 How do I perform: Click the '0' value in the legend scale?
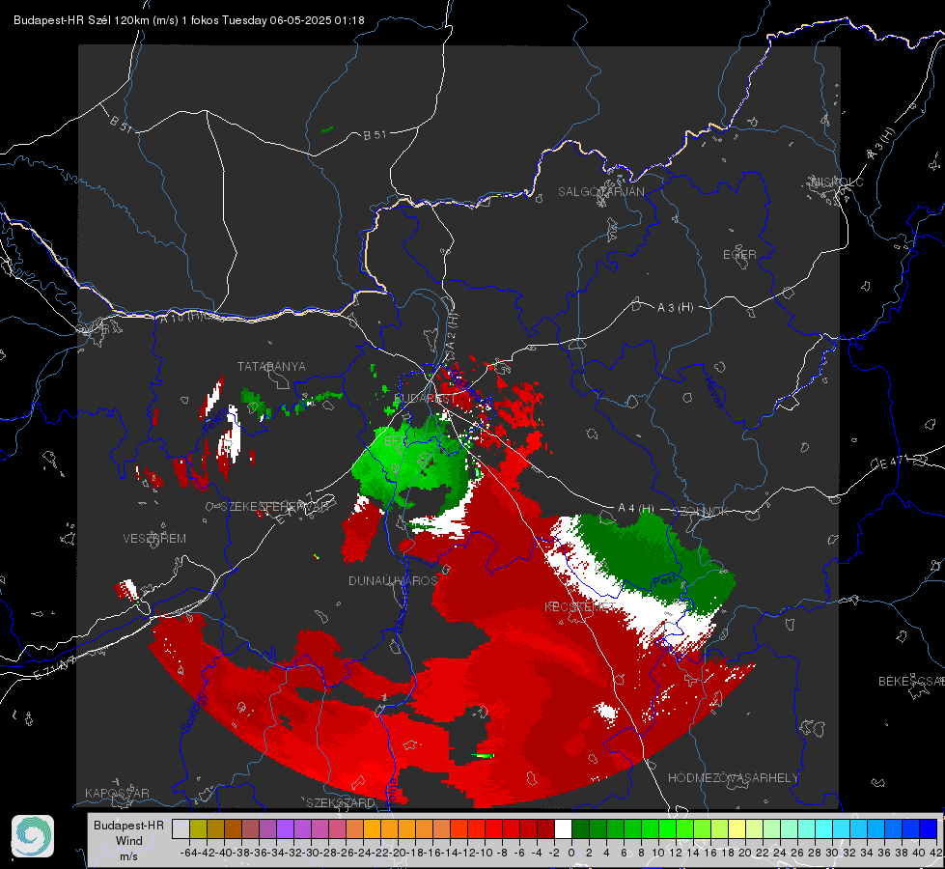[x=571, y=853]
